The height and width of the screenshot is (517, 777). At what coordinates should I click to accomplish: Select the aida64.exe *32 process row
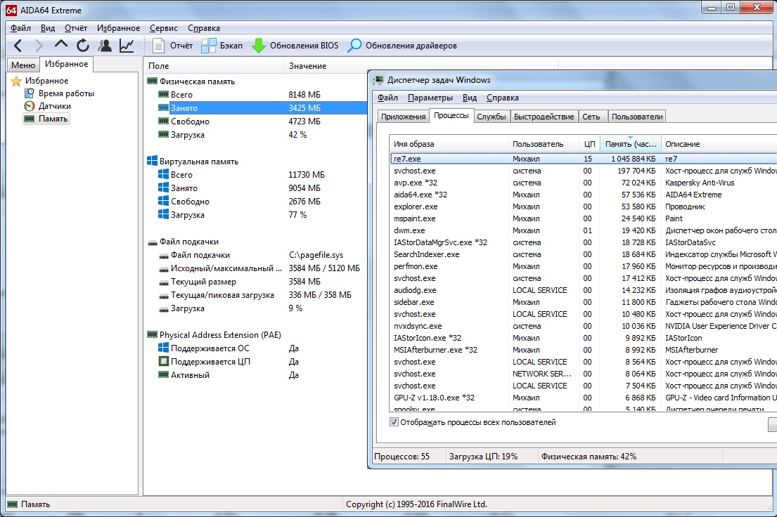pos(583,195)
